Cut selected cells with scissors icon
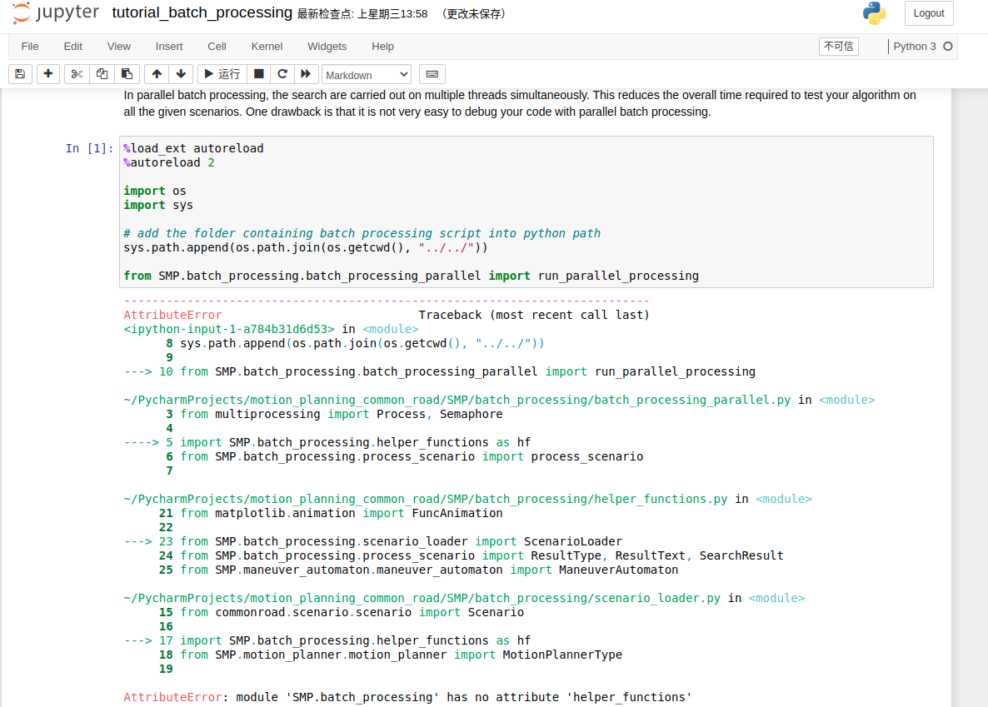 tap(77, 74)
